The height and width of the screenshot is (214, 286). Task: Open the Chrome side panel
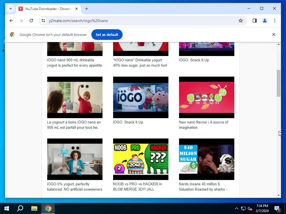tap(255, 21)
